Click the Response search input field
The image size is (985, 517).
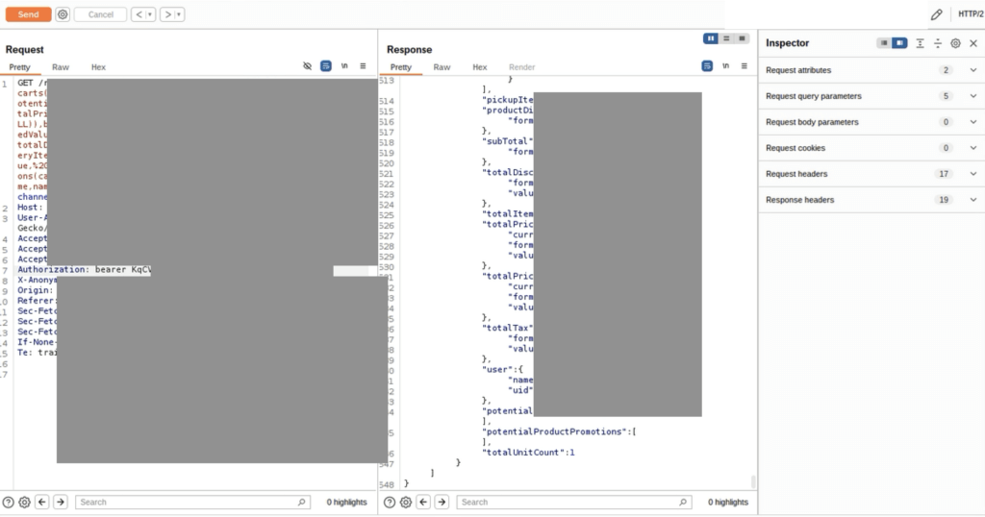[x=572, y=502]
